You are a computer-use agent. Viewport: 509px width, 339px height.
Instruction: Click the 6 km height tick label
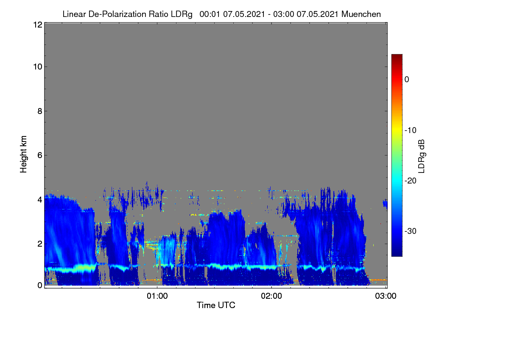pos(39,155)
